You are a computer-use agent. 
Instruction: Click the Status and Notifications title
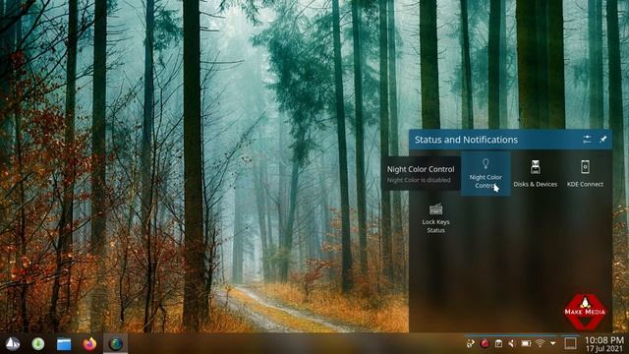point(466,140)
